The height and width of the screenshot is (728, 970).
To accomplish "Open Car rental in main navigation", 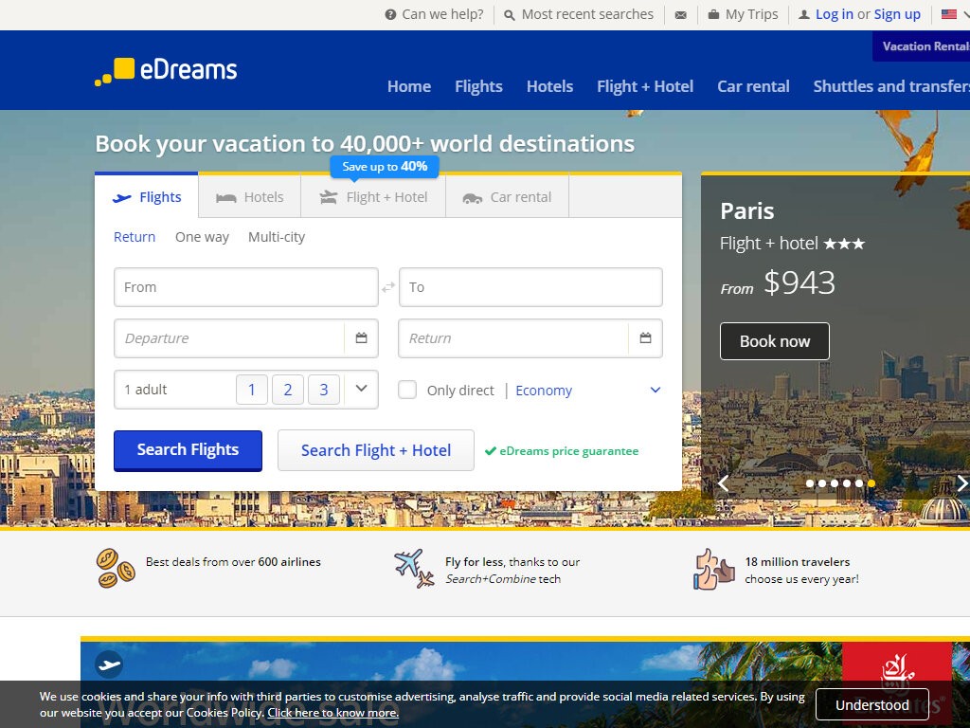I will tap(753, 86).
